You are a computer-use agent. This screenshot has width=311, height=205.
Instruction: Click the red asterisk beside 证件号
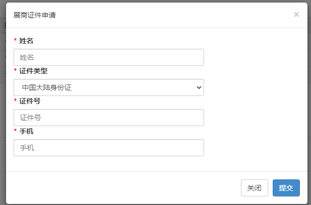tap(15, 101)
